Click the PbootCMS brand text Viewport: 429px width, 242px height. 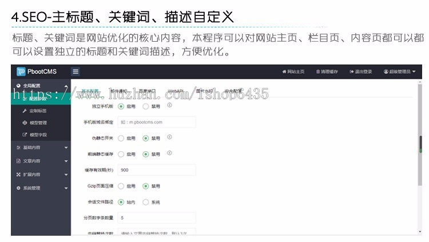pos(42,71)
